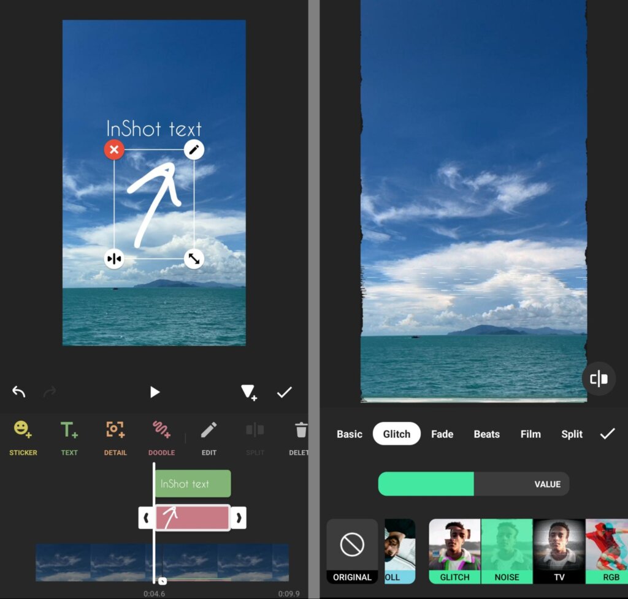
Task: Click the compare icon on the preview
Action: [x=598, y=378]
